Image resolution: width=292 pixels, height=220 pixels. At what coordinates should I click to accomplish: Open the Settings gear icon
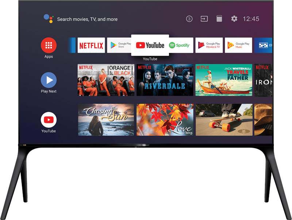pyautogui.click(x=234, y=19)
